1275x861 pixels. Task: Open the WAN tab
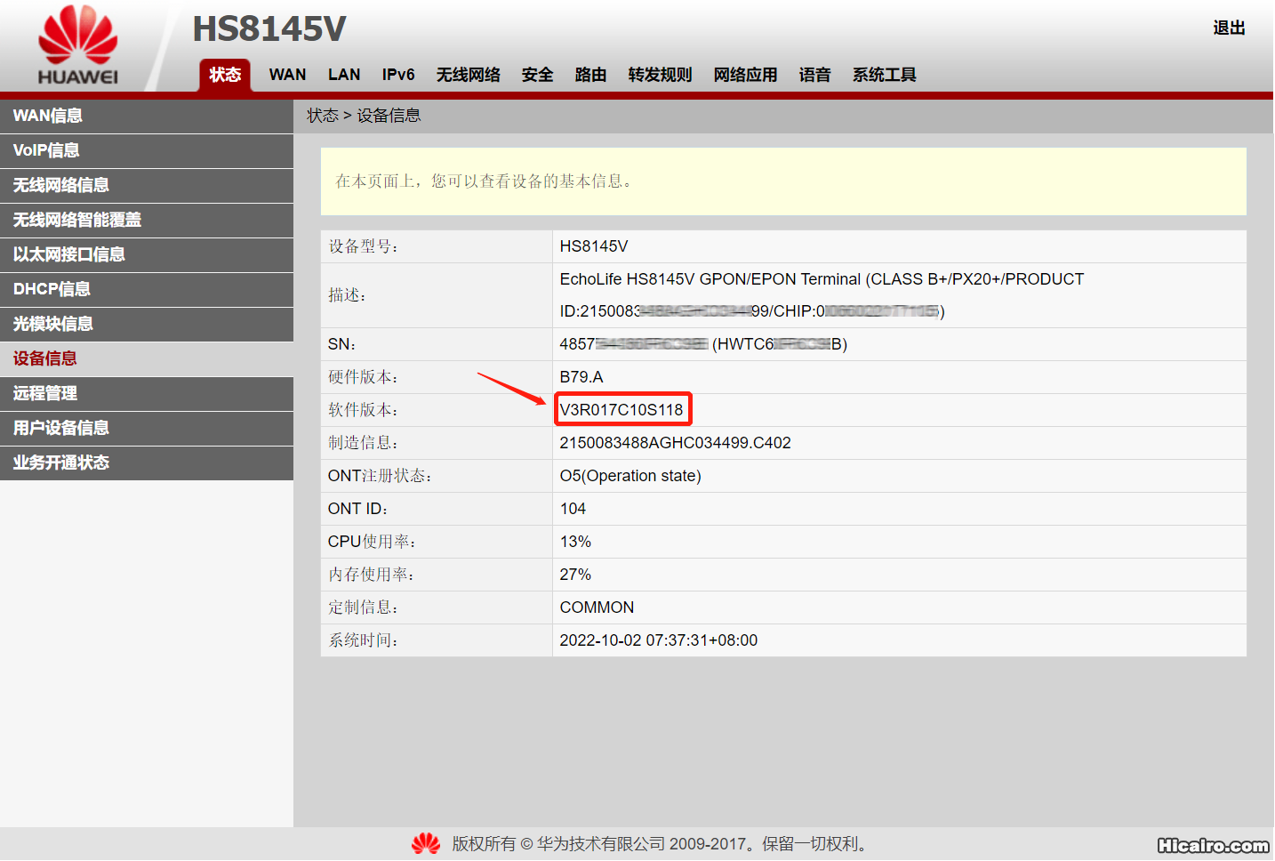coord(287,75)
